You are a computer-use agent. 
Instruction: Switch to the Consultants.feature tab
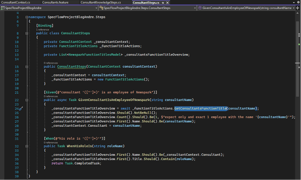point(55,2)
